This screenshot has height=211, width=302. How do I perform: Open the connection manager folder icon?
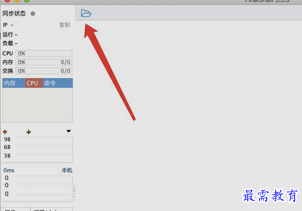pos(86,13)
